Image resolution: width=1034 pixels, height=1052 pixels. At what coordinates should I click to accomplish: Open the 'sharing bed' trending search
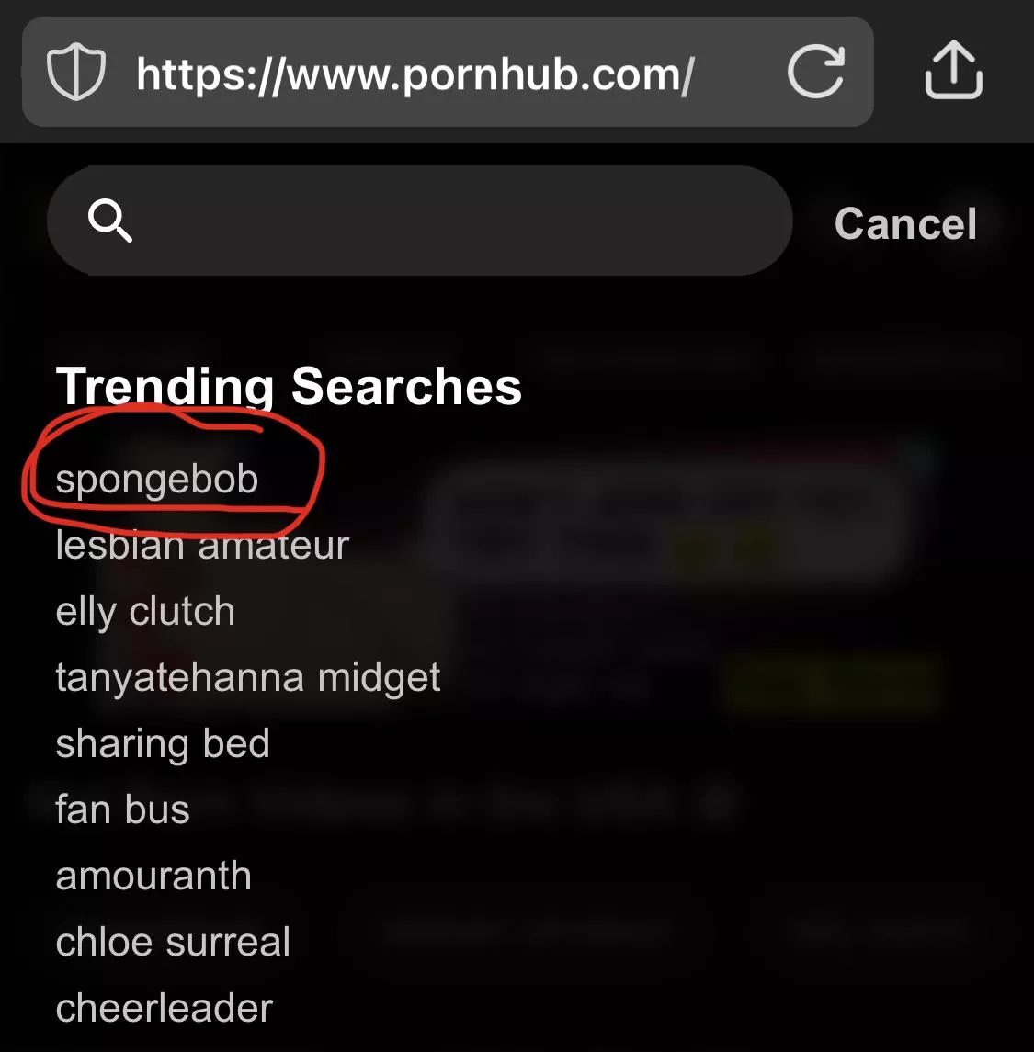click(x=163, y=743)
